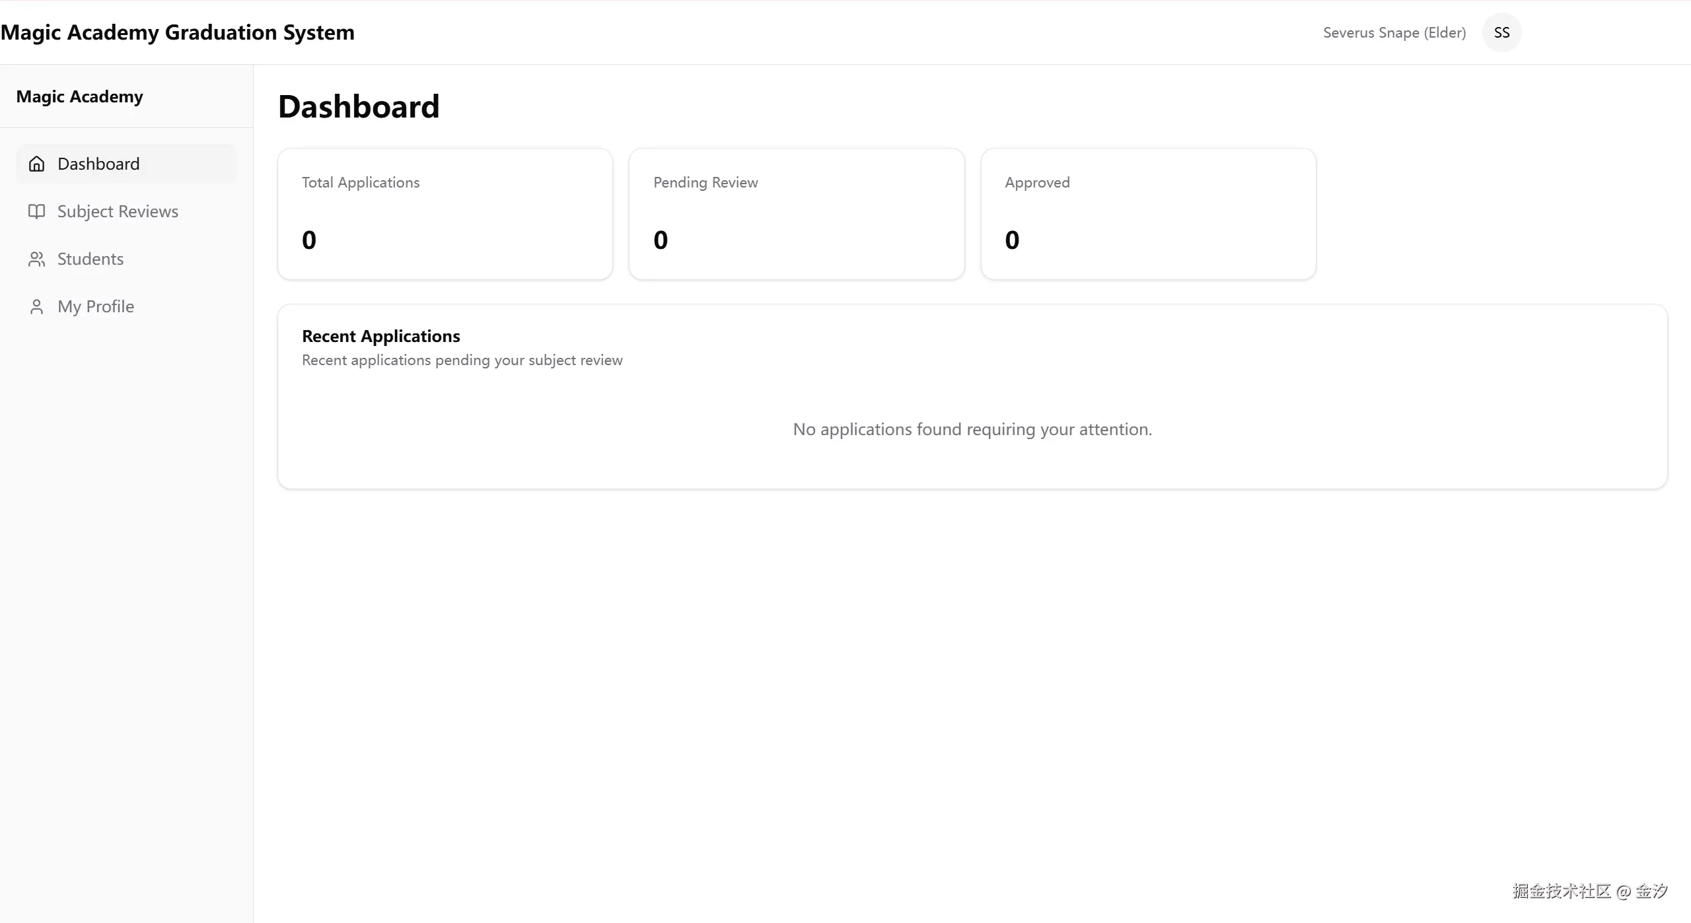Click the recent applications subtitle text
1691x923 pixels.
click(462, 360)
